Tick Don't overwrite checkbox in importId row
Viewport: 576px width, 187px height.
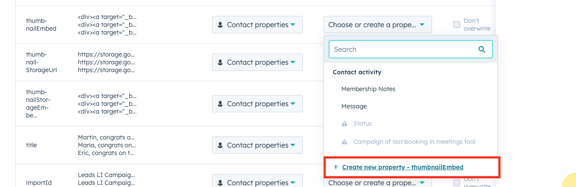click(x=457, y=183)
